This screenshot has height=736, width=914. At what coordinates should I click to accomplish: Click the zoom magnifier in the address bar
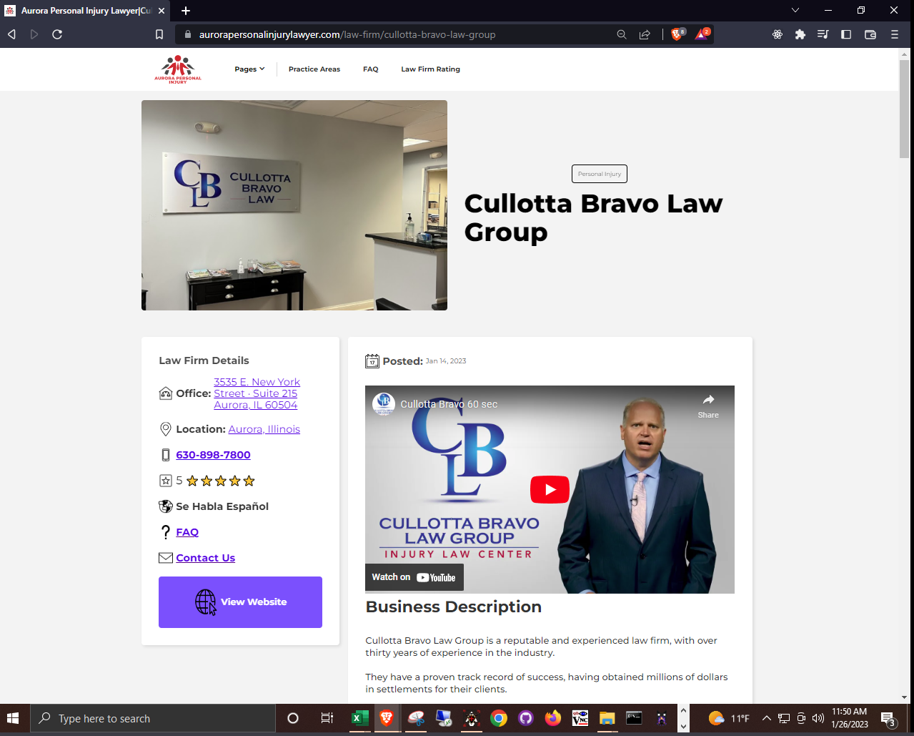pos(622,34)
